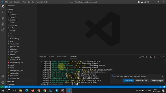Image resolution: width=166 pixels, height=93 pixels.
Task: Click the feedback icon in status bar
Action: tap(161, 87)
